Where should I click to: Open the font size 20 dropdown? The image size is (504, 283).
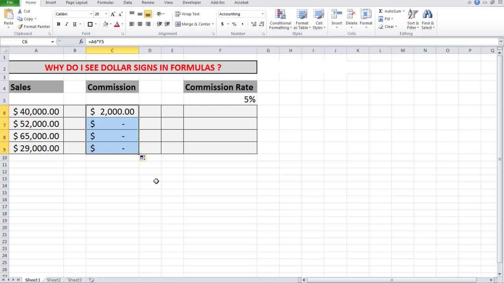click(106, 14)
